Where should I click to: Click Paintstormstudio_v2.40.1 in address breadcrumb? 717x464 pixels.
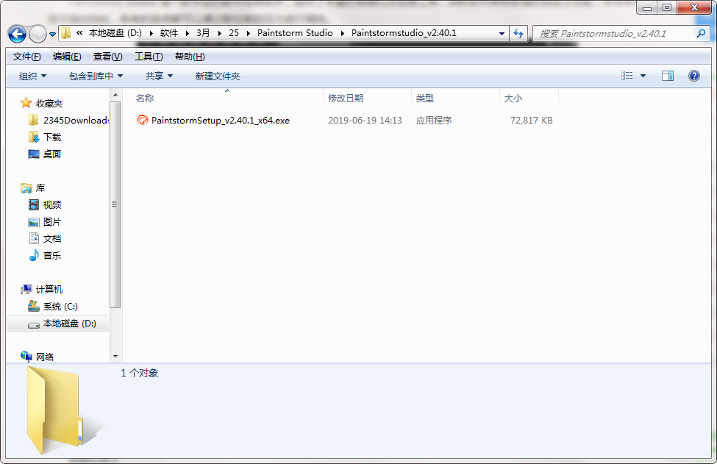click(404, 33)
